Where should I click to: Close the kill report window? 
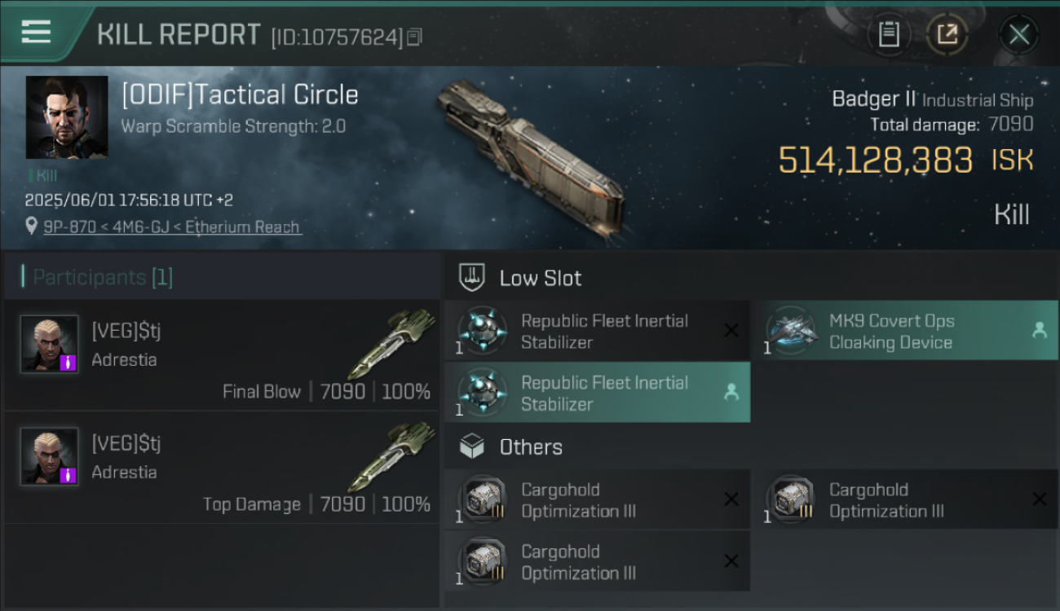click(1018, 34)
